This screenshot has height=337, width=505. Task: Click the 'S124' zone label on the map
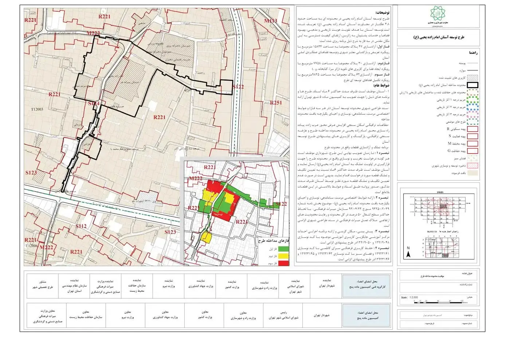coord(94,104)
